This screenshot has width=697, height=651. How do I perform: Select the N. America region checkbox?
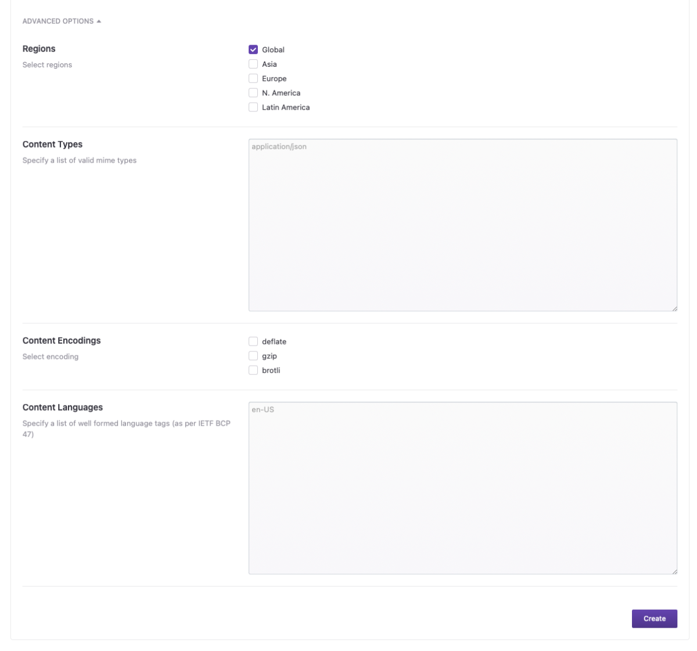click(253, 93)
